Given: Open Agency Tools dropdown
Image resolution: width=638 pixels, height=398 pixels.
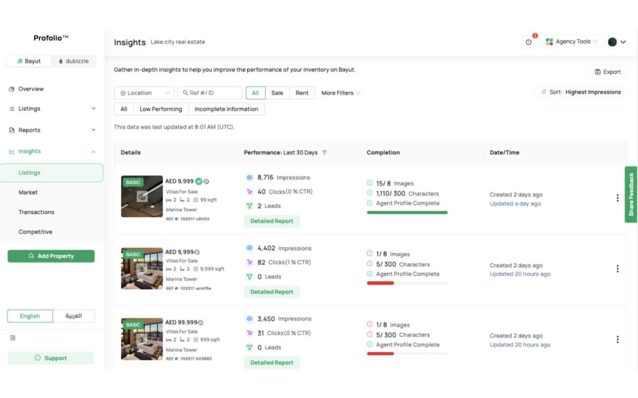Looking at the screenshot, I should pos(572,42).
